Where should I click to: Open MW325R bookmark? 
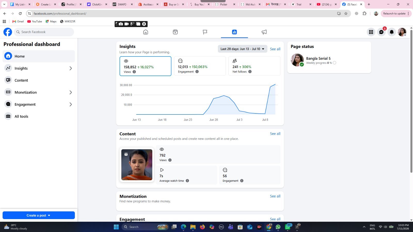[68, 21]
